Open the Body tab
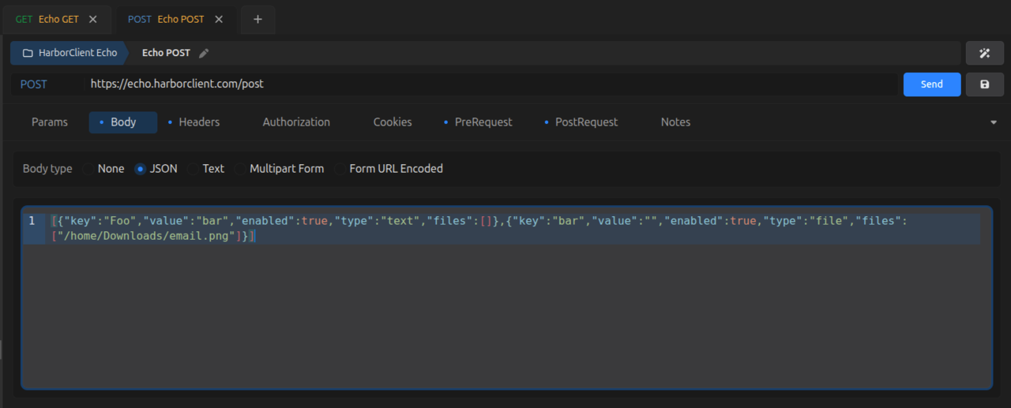Screen dimensions: 1011x408 point(123,122)
